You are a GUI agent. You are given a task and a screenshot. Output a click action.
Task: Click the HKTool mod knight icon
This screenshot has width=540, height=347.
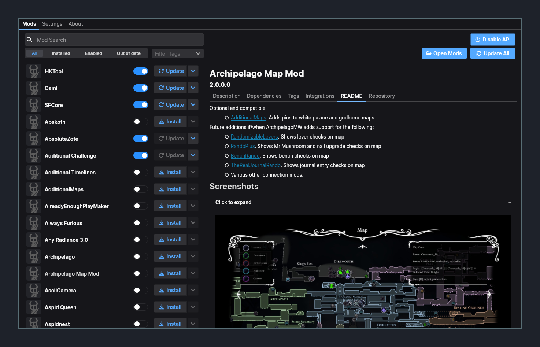[x=34, y=71]
